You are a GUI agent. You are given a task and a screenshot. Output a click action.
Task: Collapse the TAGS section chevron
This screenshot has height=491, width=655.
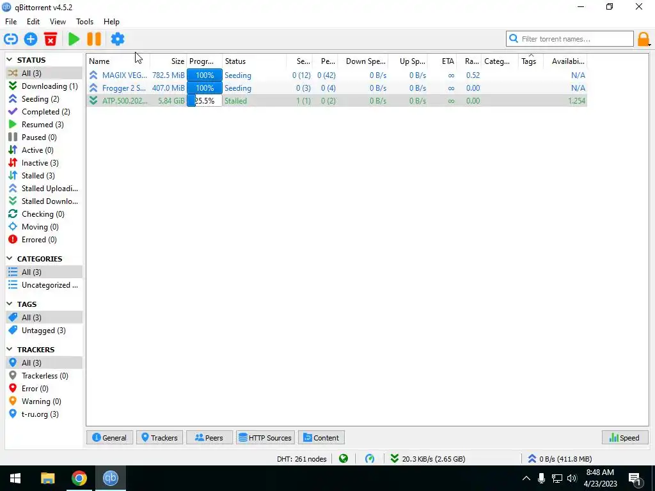click(x=10, y=304)
